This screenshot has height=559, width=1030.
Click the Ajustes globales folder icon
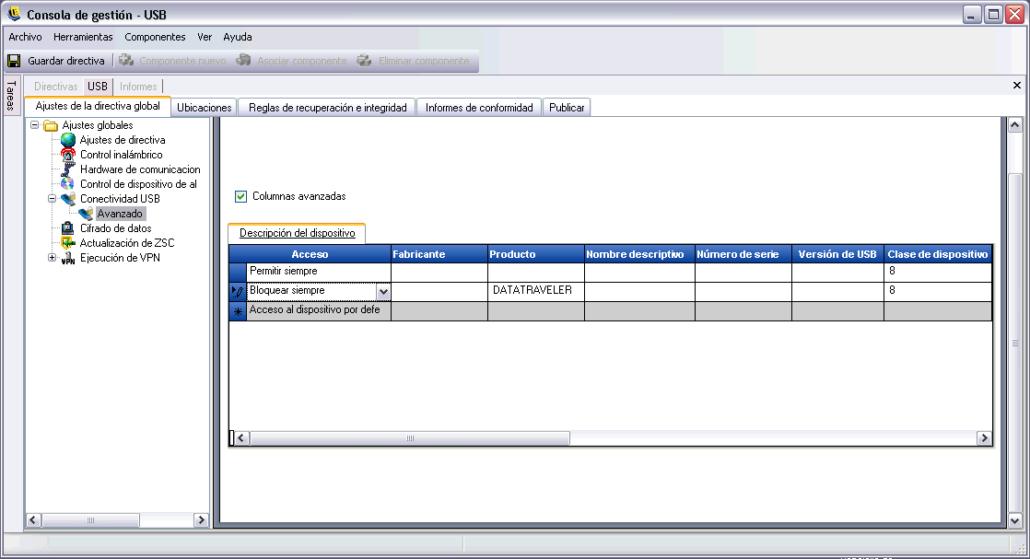point(51,125)
